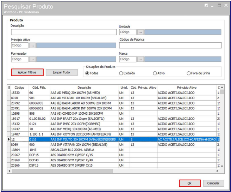This screenshot has width=231, height=192.
Task: Click the Unid. column header
Action: [x=124, y=88]
